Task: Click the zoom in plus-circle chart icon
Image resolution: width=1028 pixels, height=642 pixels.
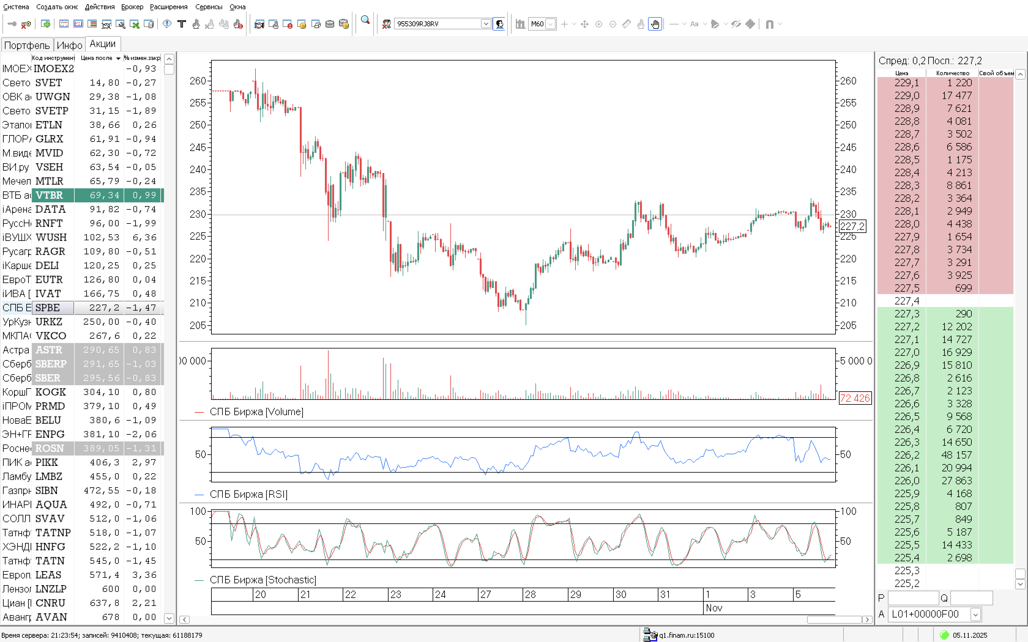Action: pos(598,24)
